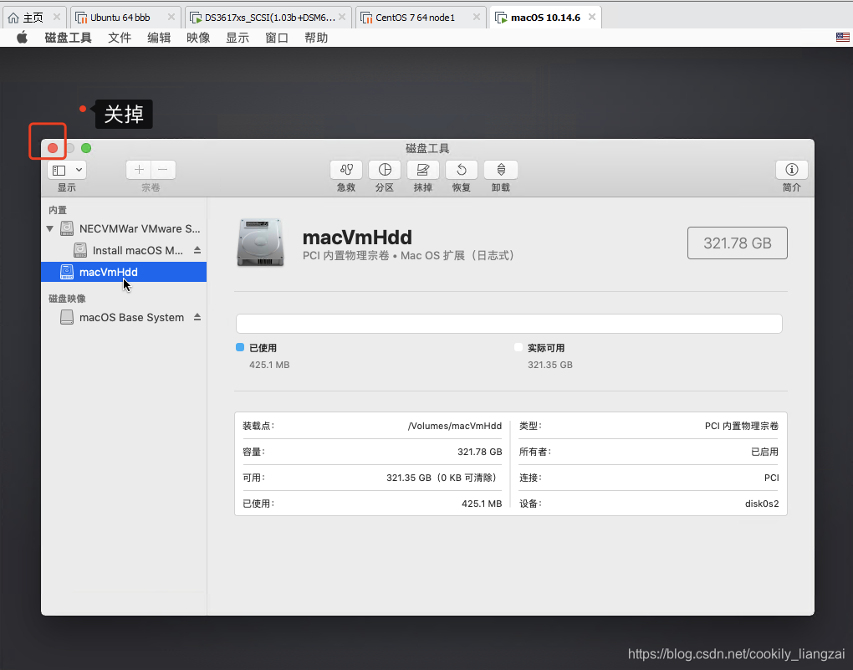
Task: Close the Disk Utility window with red button
Action: [x=53, y=148]
